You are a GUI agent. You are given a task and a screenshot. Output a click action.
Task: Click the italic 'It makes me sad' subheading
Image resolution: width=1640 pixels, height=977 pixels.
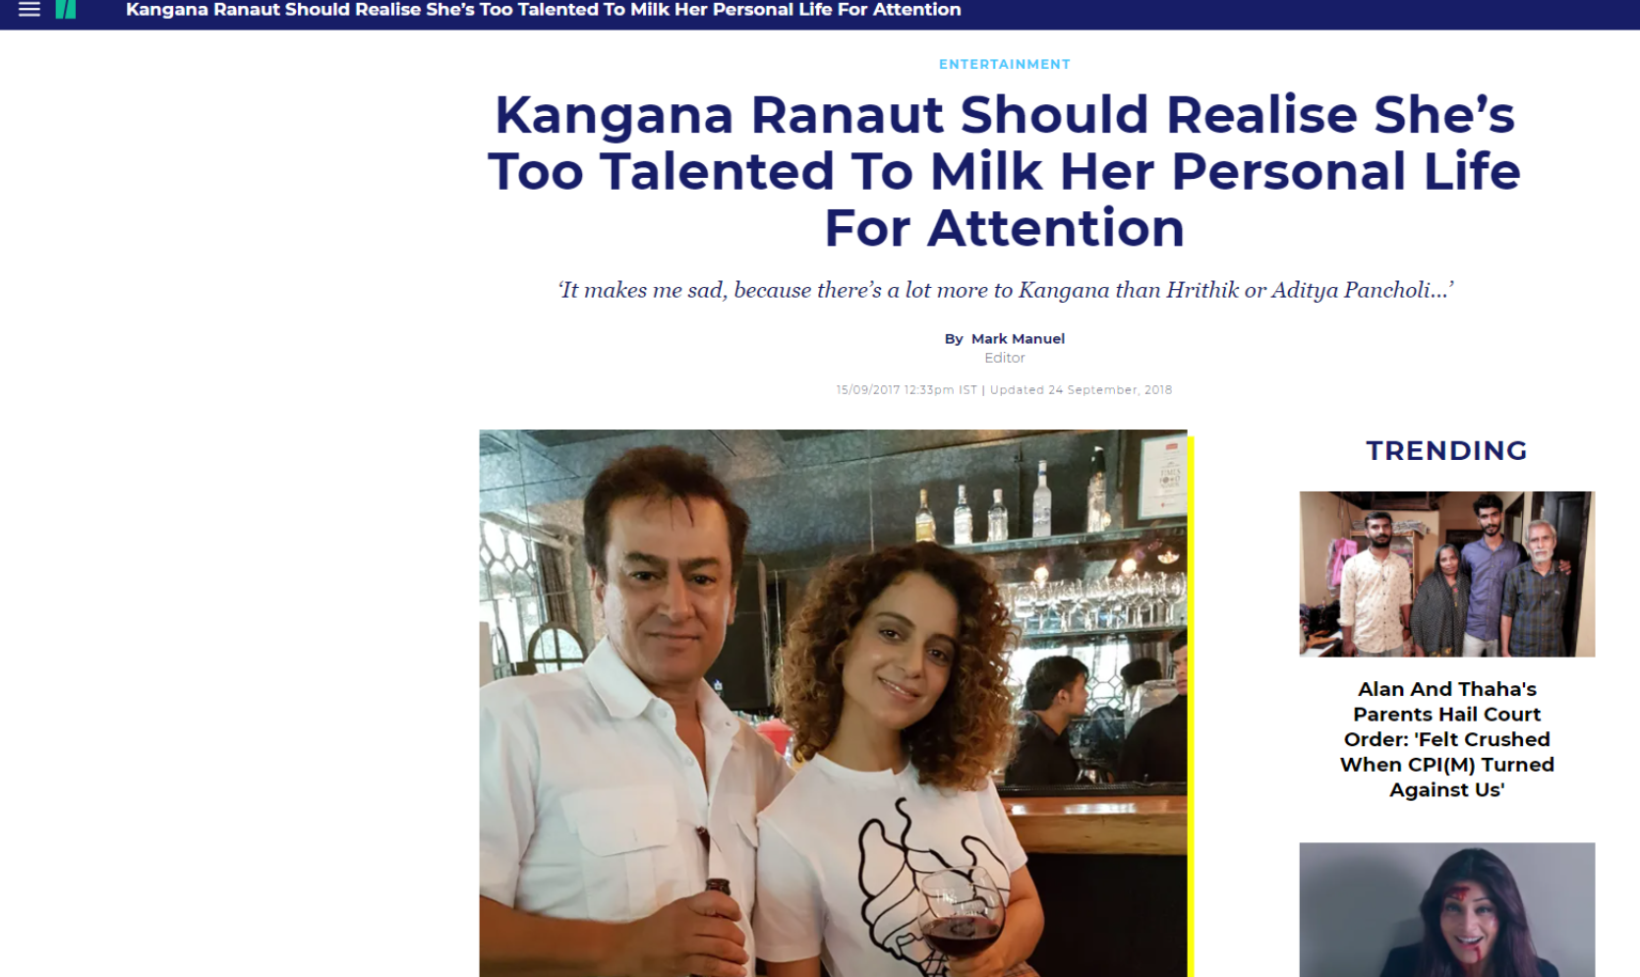click(1004, 290)
